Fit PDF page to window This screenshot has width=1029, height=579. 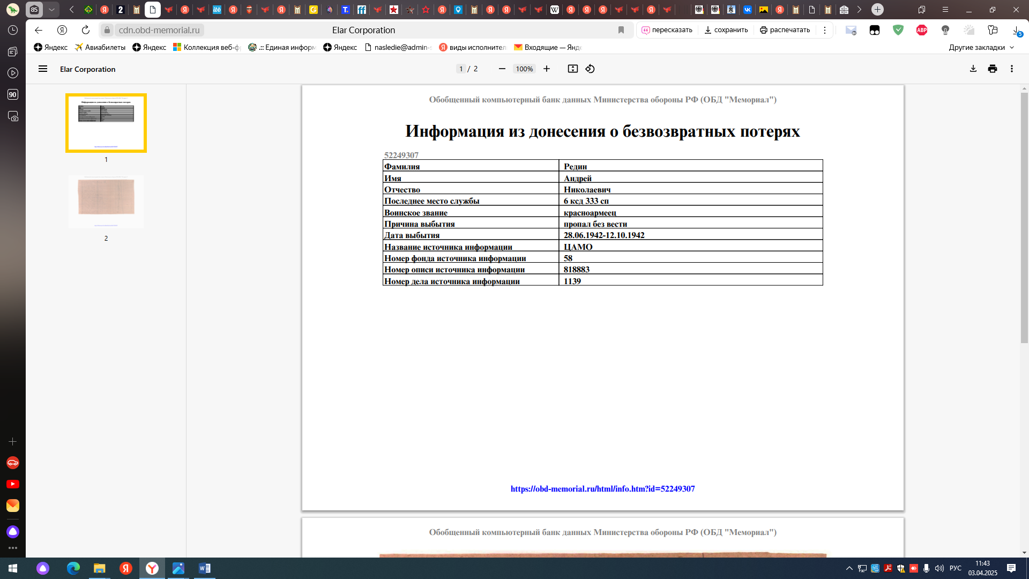click(x=573, y=69)
